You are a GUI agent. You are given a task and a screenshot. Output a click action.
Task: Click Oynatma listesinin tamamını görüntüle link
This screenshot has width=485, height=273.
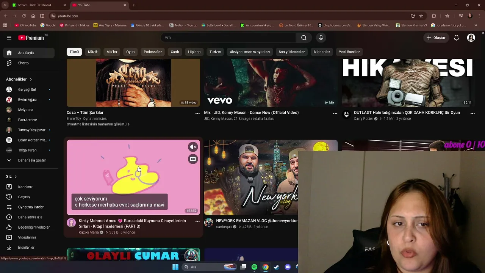pyautogui.click(x=98, y=124)
